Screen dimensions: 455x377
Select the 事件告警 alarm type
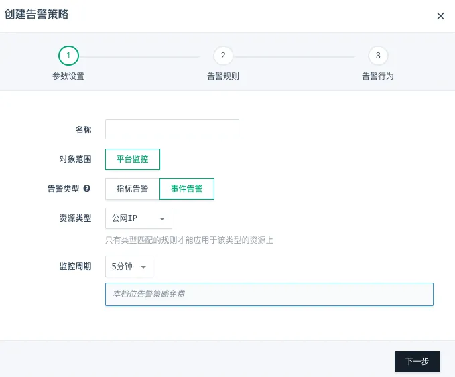(186, 189)
